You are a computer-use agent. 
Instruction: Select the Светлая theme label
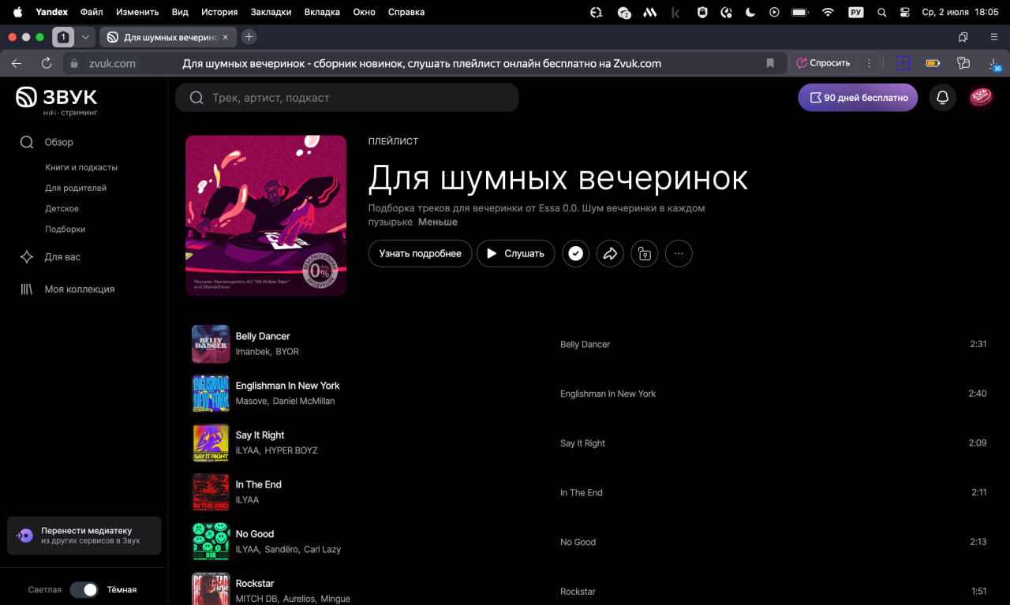click(45, 589)
